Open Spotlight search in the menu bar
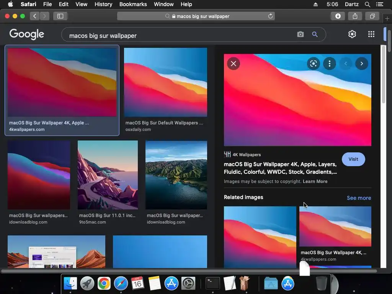Image resolution: width=392 pixels, height=294 pixels. [x=367, y=4]
